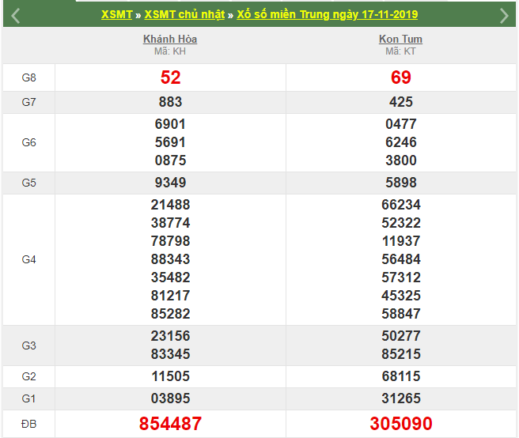Go to next draw with right arrow

[504, 16]
